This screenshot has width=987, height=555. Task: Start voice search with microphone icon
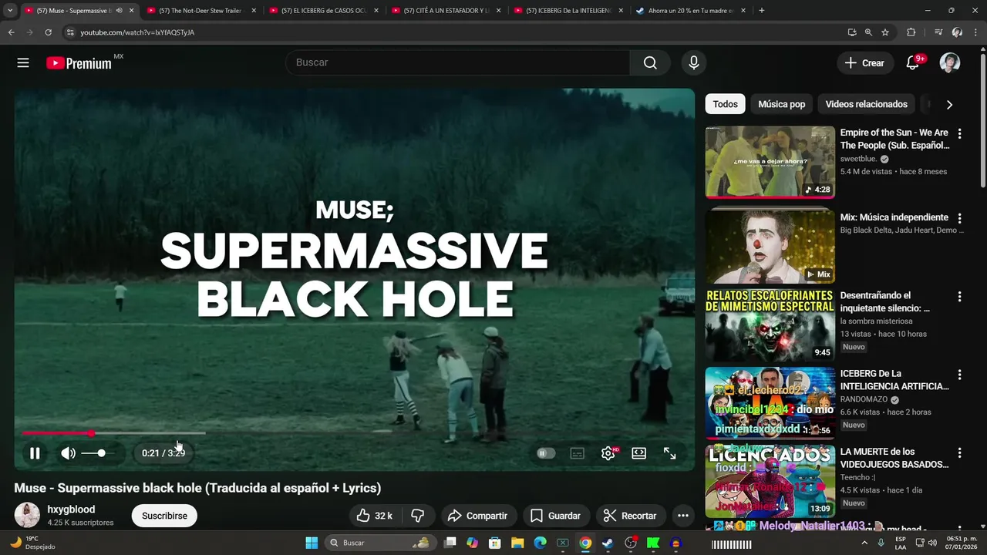tap(694, 62)
